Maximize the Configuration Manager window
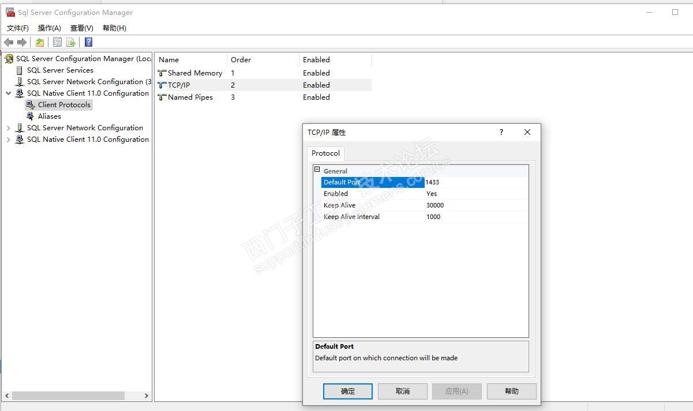This screenshot has height=411, width=693. 675,12
